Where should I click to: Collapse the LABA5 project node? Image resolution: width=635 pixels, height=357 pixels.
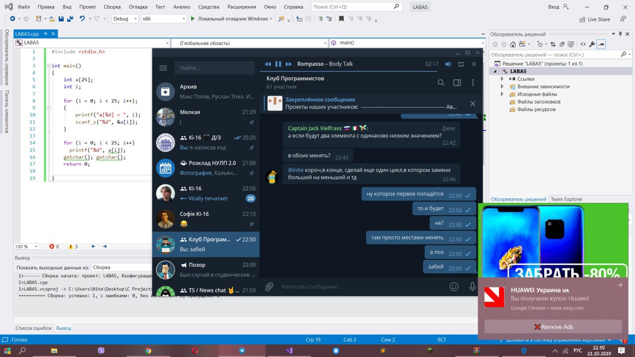click(496, 71)
